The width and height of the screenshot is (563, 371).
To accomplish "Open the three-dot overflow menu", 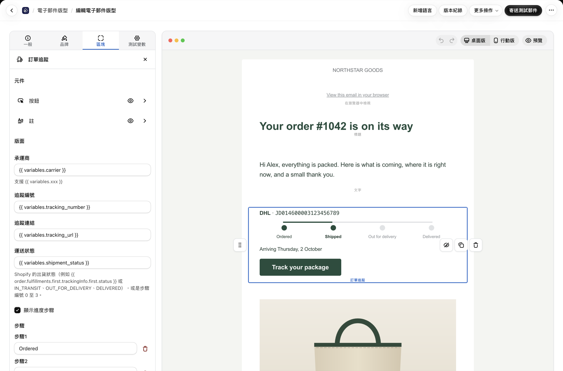I will click(551, 11).
